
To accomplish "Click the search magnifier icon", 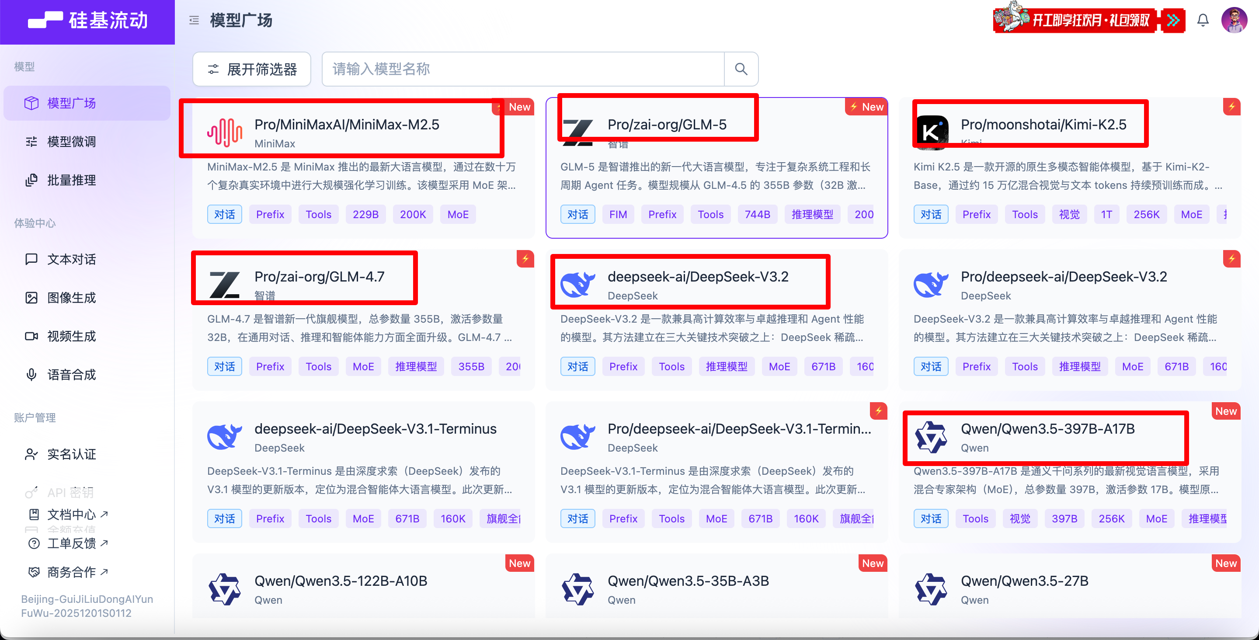I will click(x=741, y=69).
